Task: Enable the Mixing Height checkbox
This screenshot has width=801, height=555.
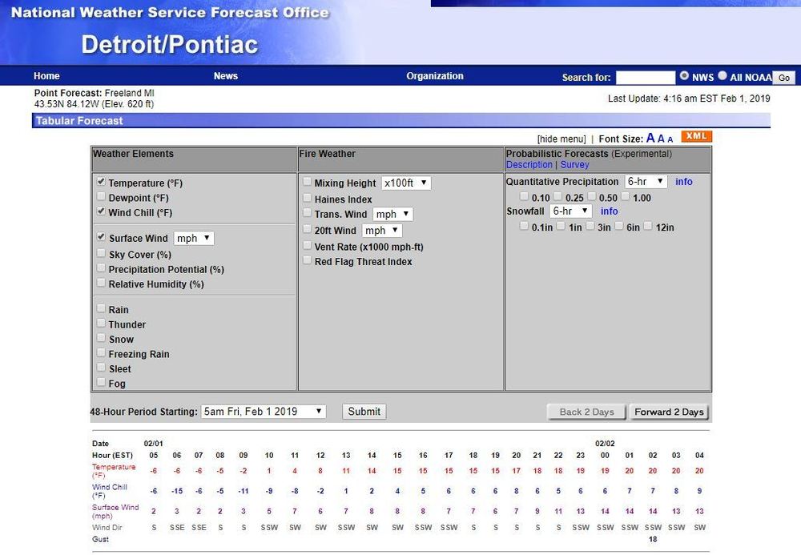Action: [x=307, y=181]
